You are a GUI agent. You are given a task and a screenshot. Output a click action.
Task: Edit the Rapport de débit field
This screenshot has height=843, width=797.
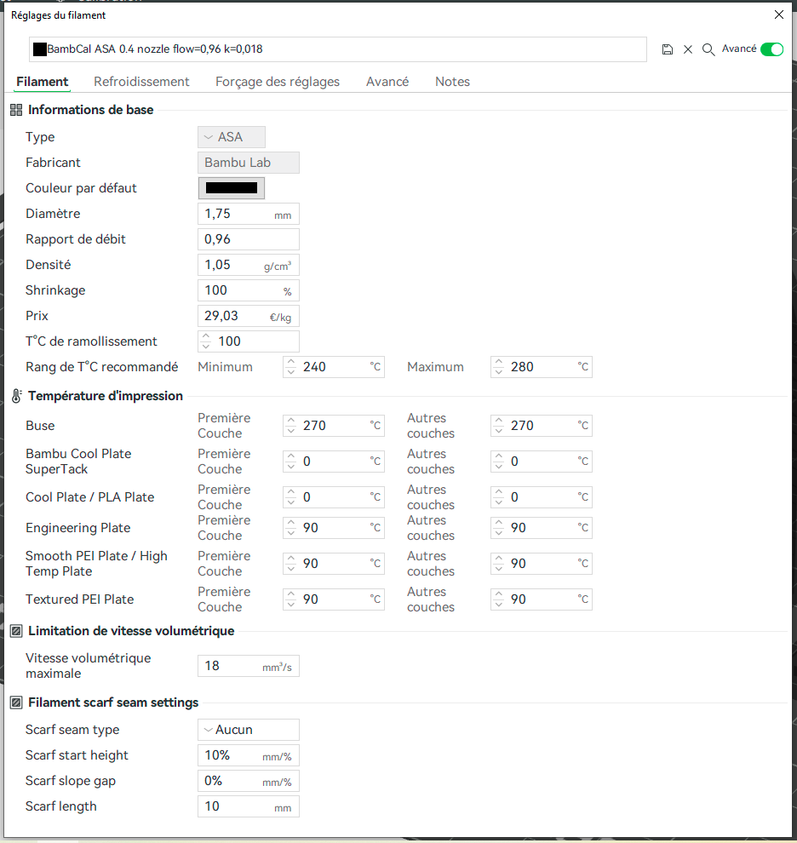coord(249,239)
